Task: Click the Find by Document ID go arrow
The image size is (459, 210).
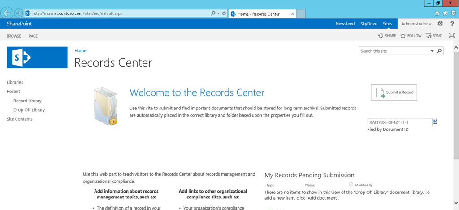Action: [x=435, y=122]
